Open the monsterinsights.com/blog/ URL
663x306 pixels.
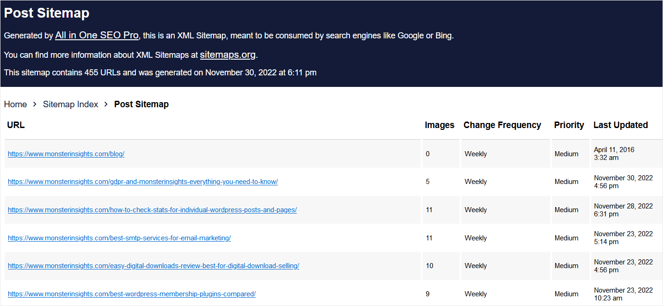(66, 153)
